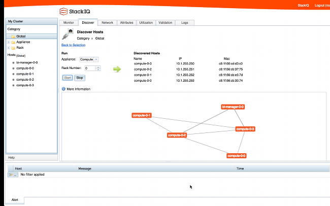Click the compute-0-3 host status dot
Image resolution: width=330 pixels, height=206 pixels.
point(13,85)
